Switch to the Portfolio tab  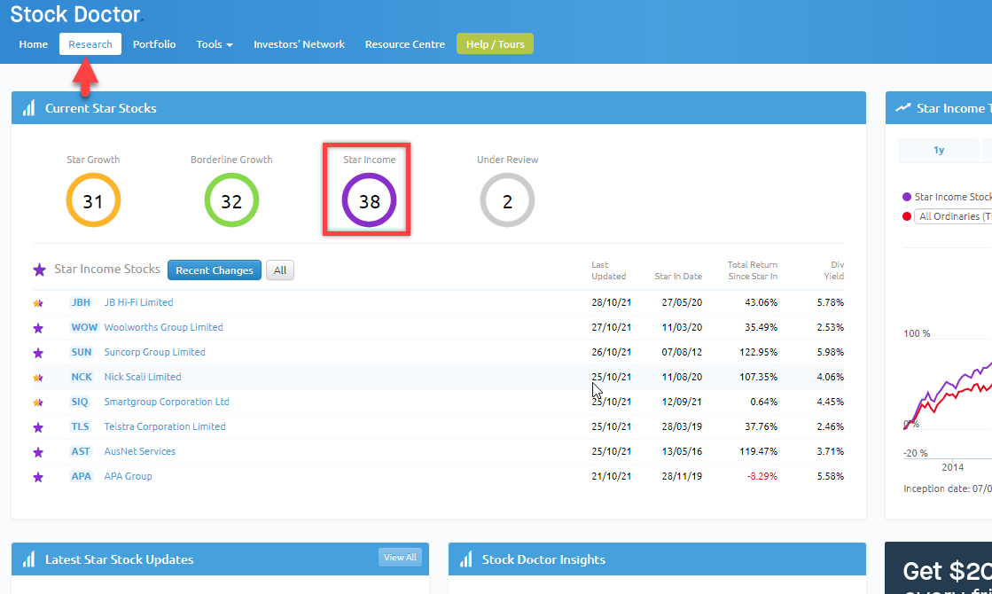154,44
